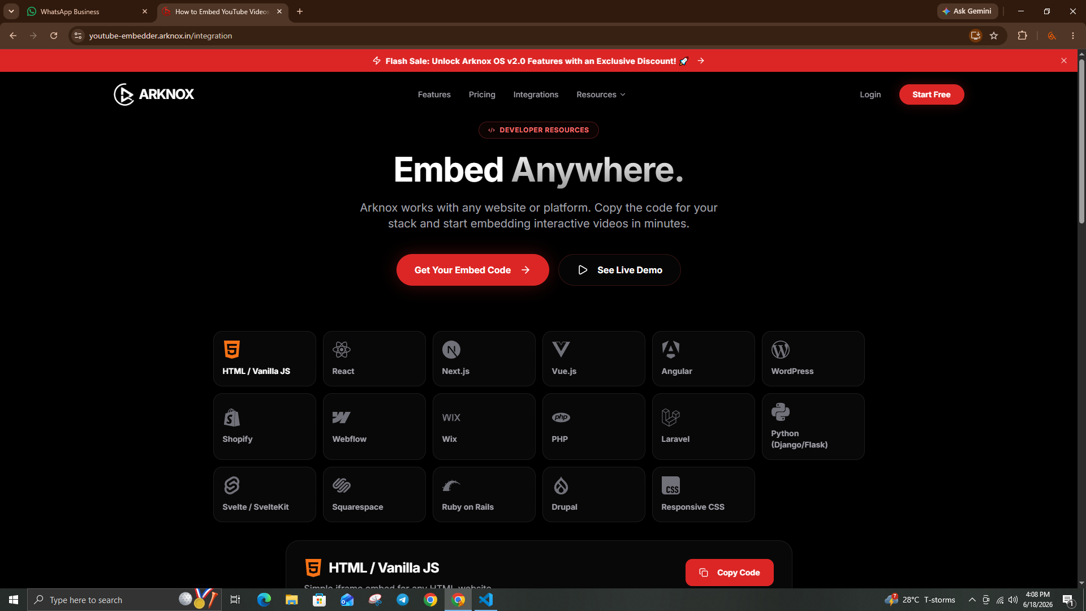
Task: Pick the Angular integration card
Action: pos(703,359)
